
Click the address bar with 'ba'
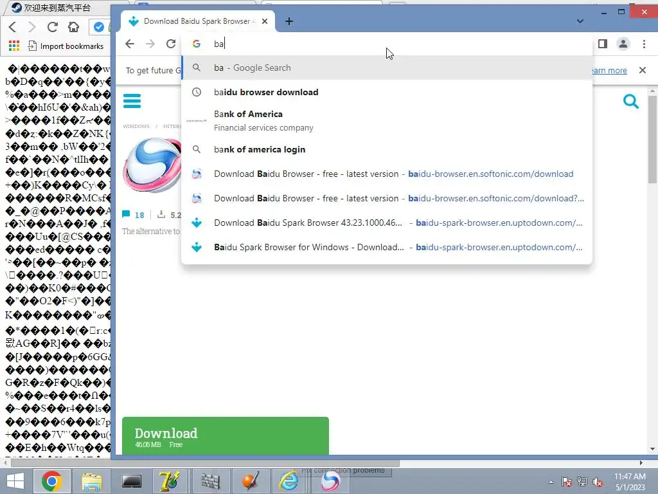click(386, 44)
